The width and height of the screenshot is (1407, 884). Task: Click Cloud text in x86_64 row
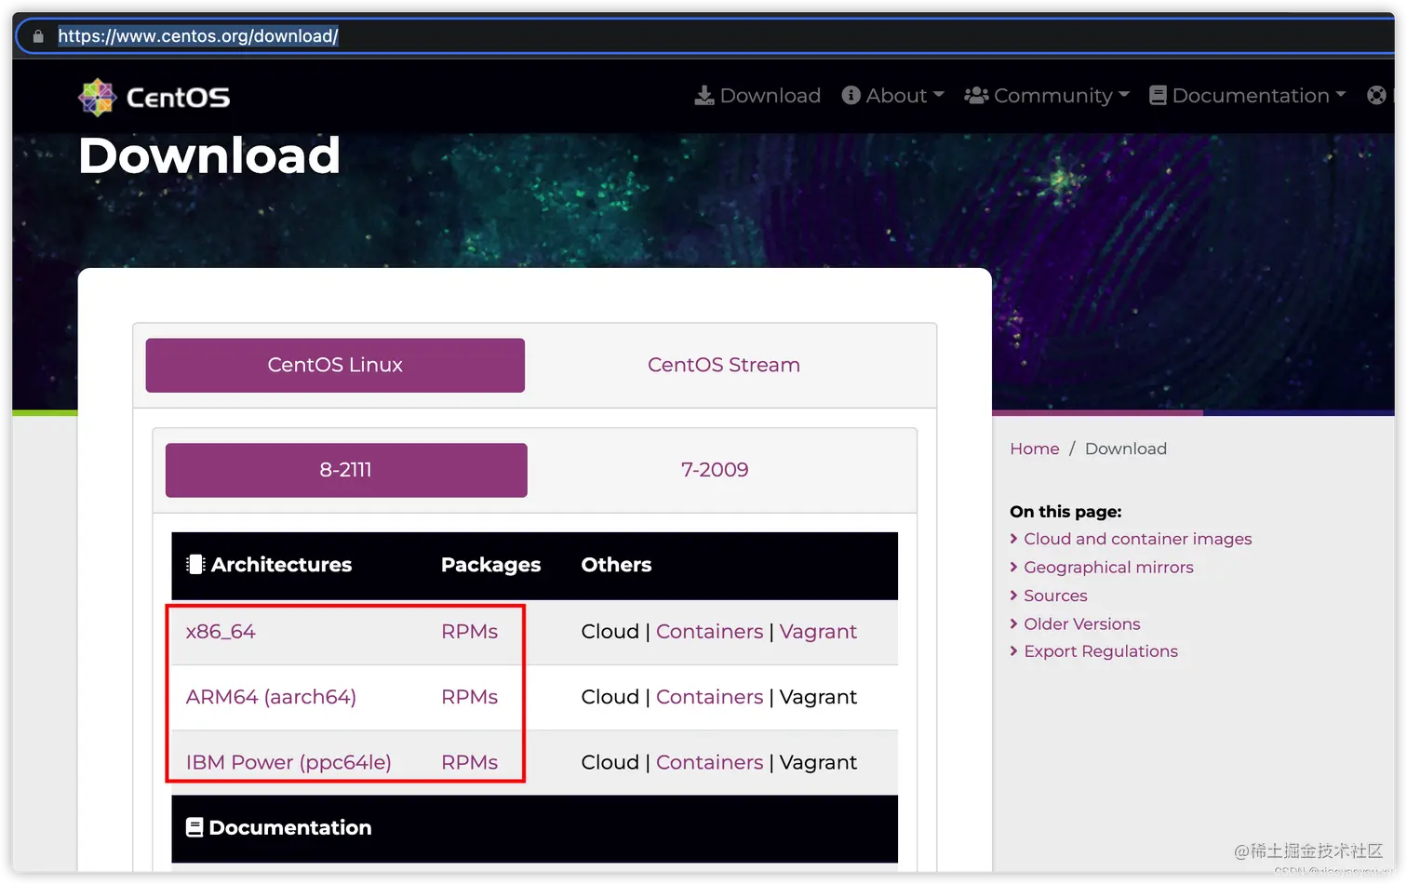610,632
